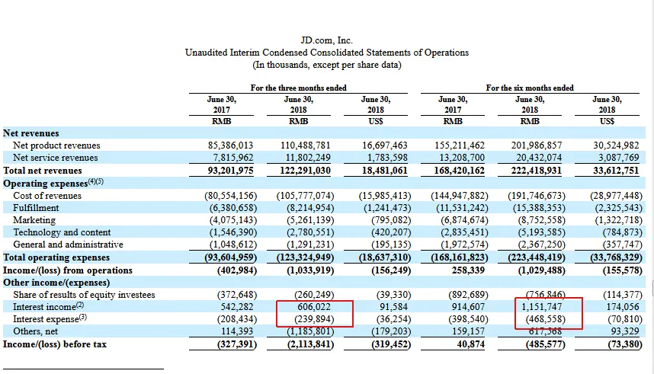This screenshot has height=374, width=654.
Task: Click marketing US$ value (1,322,718)
Action: tap(618, 220)
